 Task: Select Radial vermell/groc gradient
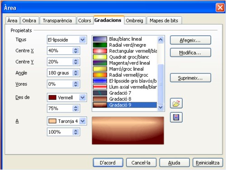(125, 75)
